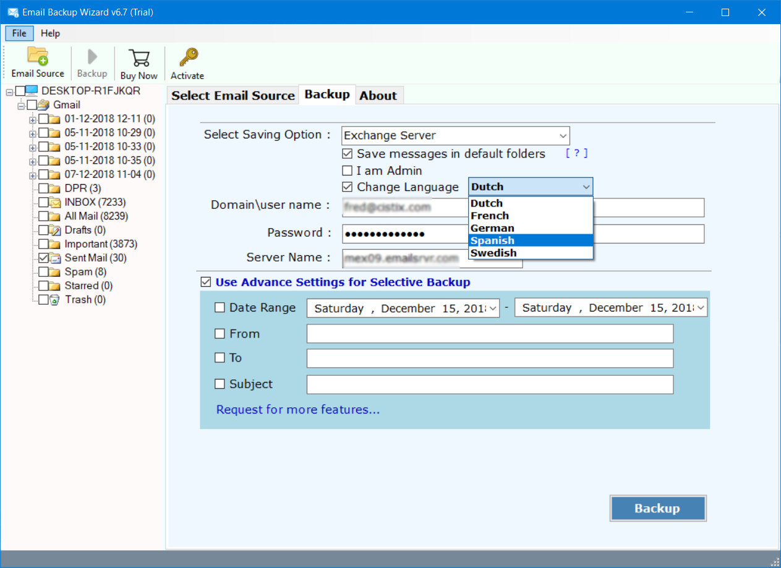Screen dimensions: 781x568
Task: Check the DESKTOP-R1FJKQR root checkbox
Action: [20, 91]
